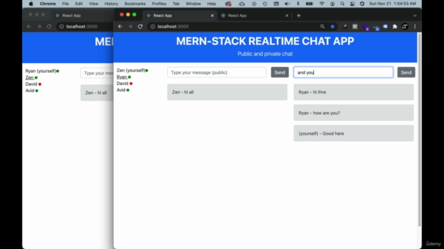Image resolution: width=444 pixels, height=249 pixels.
Task: Open the History menu
Action: pos(111,3)
